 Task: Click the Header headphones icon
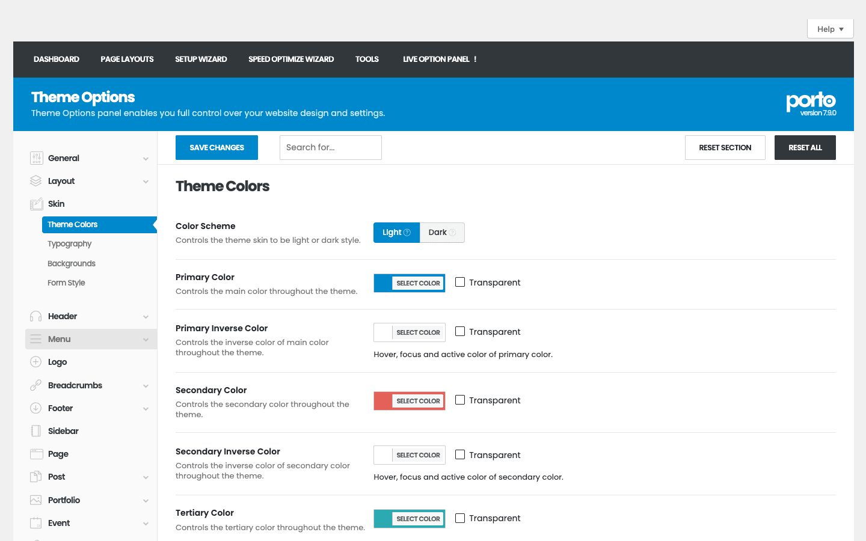pyautogui.click(x=36, y=316)
